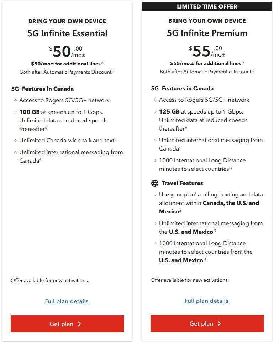Click Get plan for 5G Infinite Essential
The width and height of the screenshot is (274, 343).
point(67,324)
